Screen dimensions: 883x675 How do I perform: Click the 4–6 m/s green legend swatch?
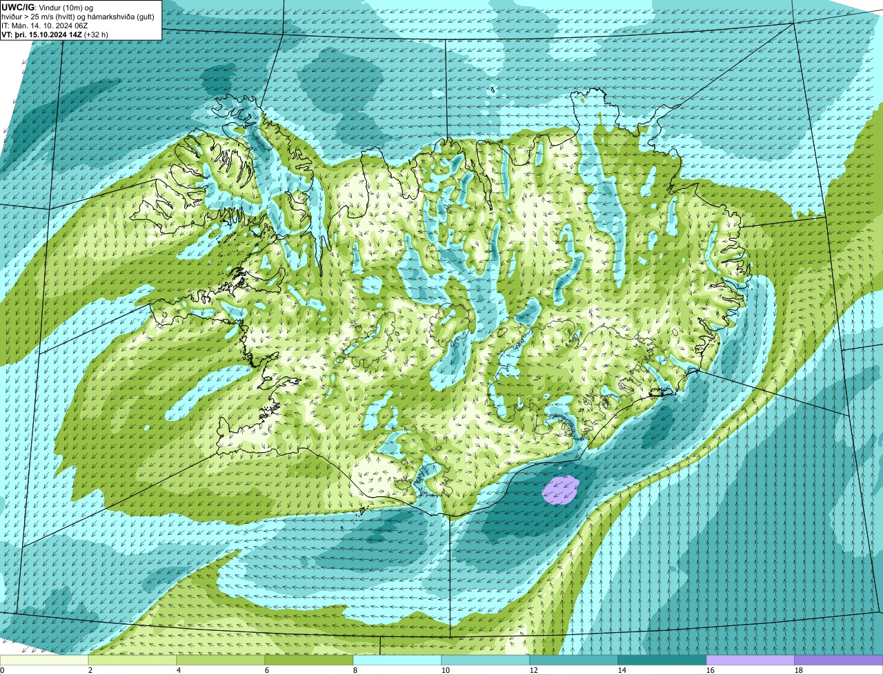(x=221, y=661)
